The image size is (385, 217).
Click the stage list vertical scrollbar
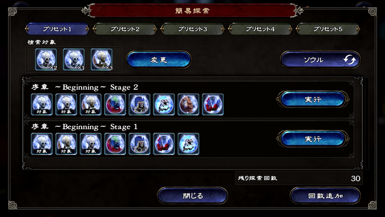pos(367,123)
